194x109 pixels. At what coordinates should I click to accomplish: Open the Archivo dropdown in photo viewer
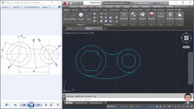(x=6, y=7)
